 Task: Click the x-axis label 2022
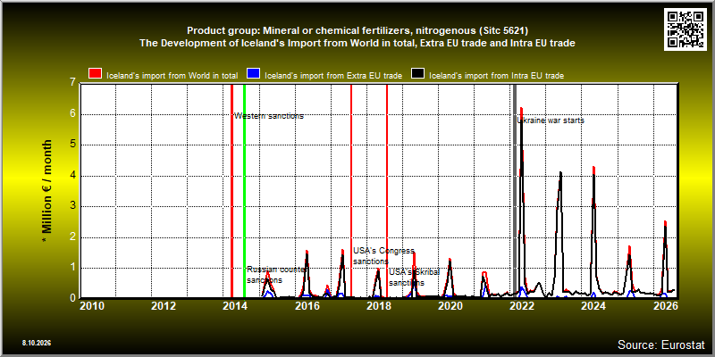[522, 305]
